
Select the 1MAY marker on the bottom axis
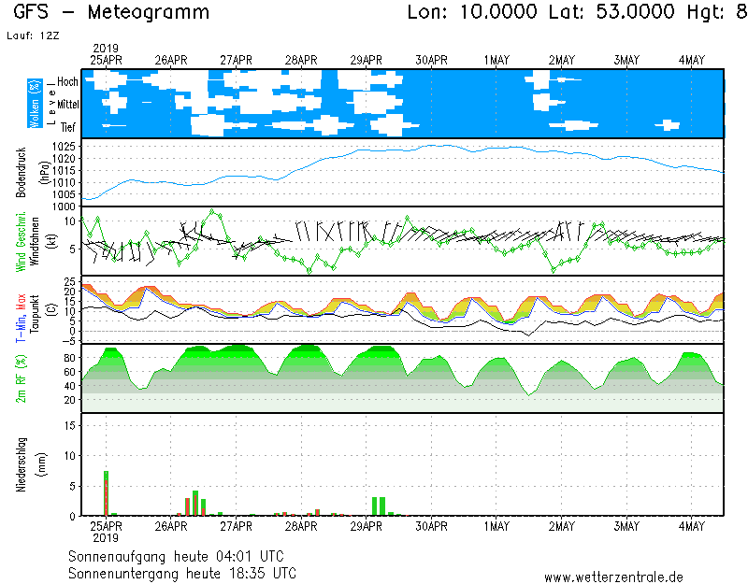(x=496, y=526)
